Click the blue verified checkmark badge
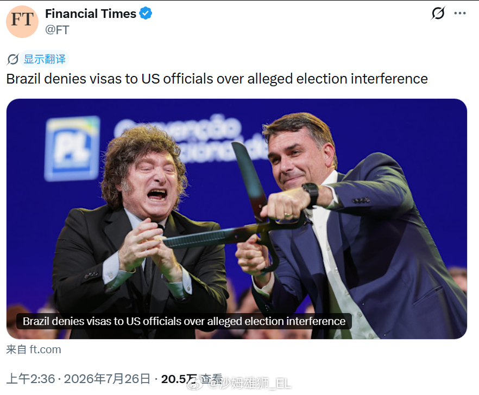The width and height of the screenshot is (479, 395). [x=146, y=14]
